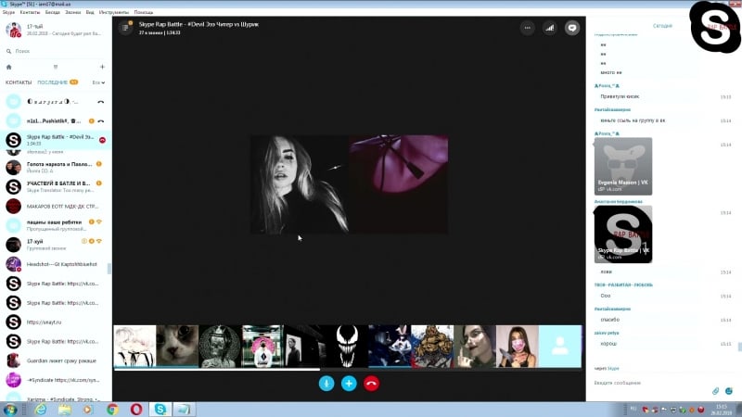Select the pink mask girl participant thumbnail
The image size is (742, 417).
click(x=518, y=346)
